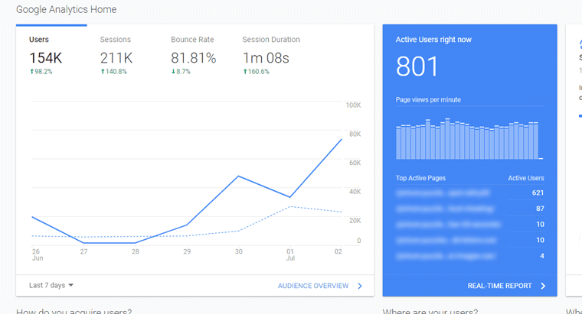Open the Last 7 days dropdown
Viewport: 582px width, 314px height.
pos(51,286)
